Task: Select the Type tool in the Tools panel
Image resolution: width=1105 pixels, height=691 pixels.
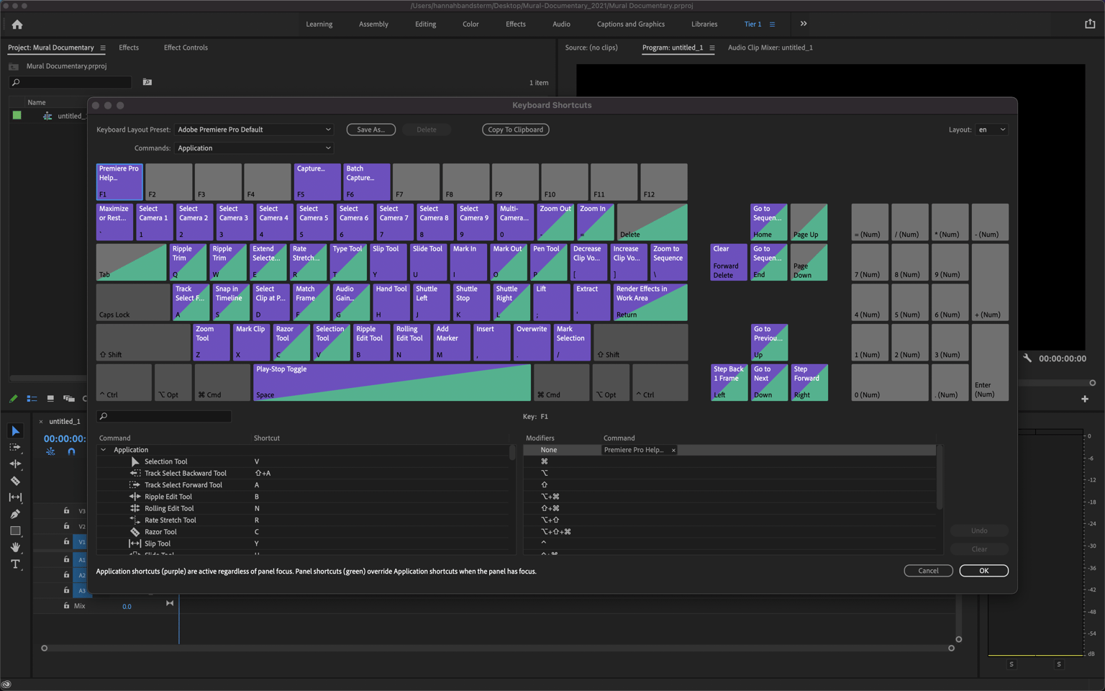Action: click(x=15, y=564)
